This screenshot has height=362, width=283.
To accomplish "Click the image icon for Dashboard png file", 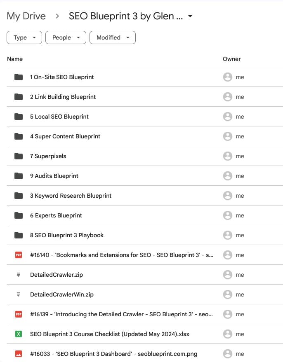I will click(x=18, y=354).
